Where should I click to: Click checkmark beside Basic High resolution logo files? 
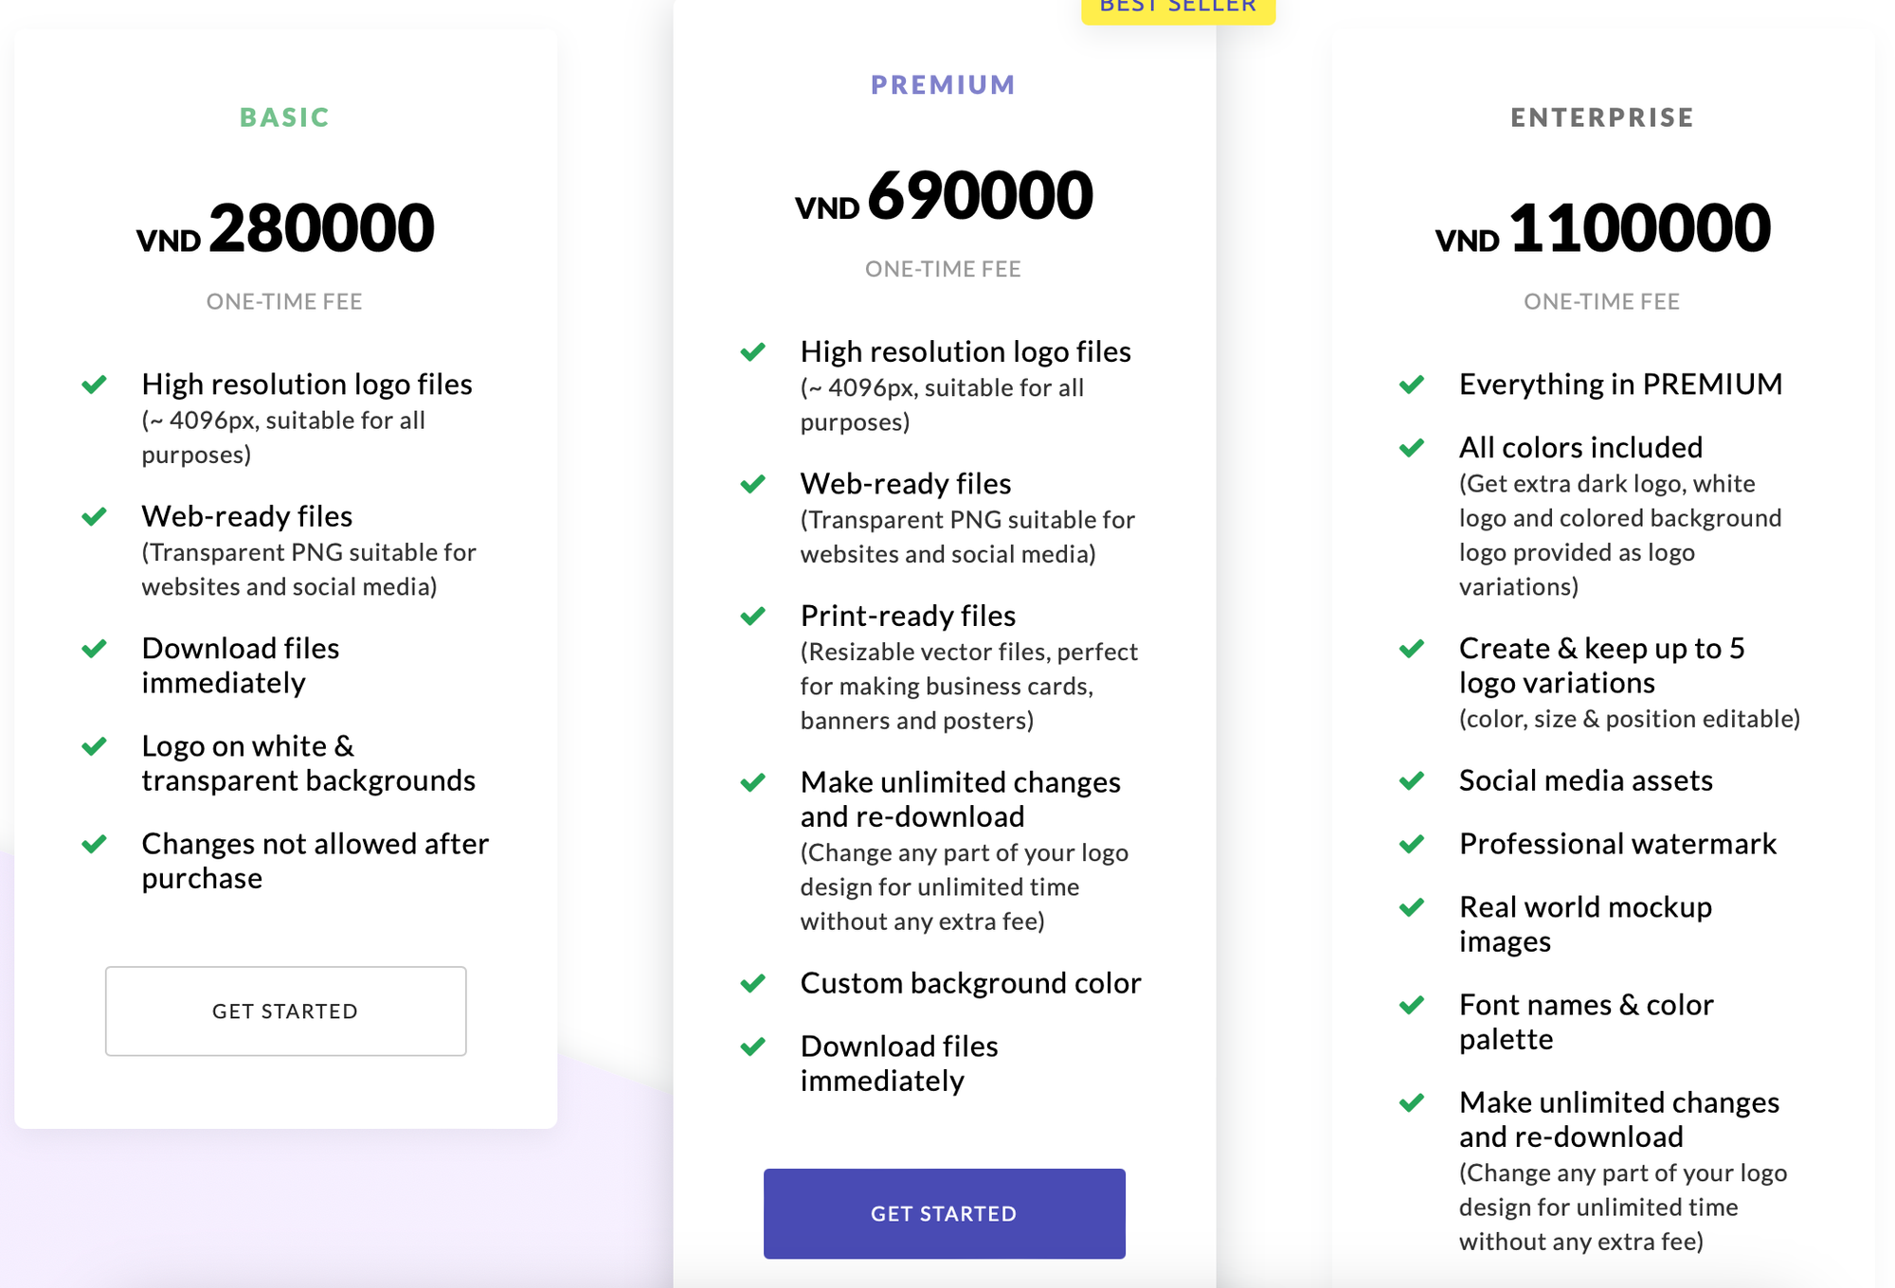click(94, 385)
